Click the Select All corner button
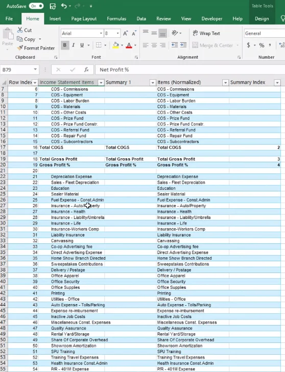The width and height of the screenshot is (285, 372). (x=4, y=83)
